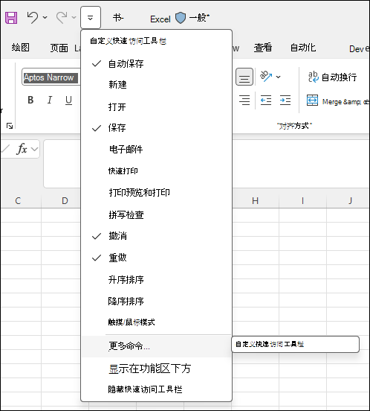Select 拼写检查 menu entry

pos(156,214)
